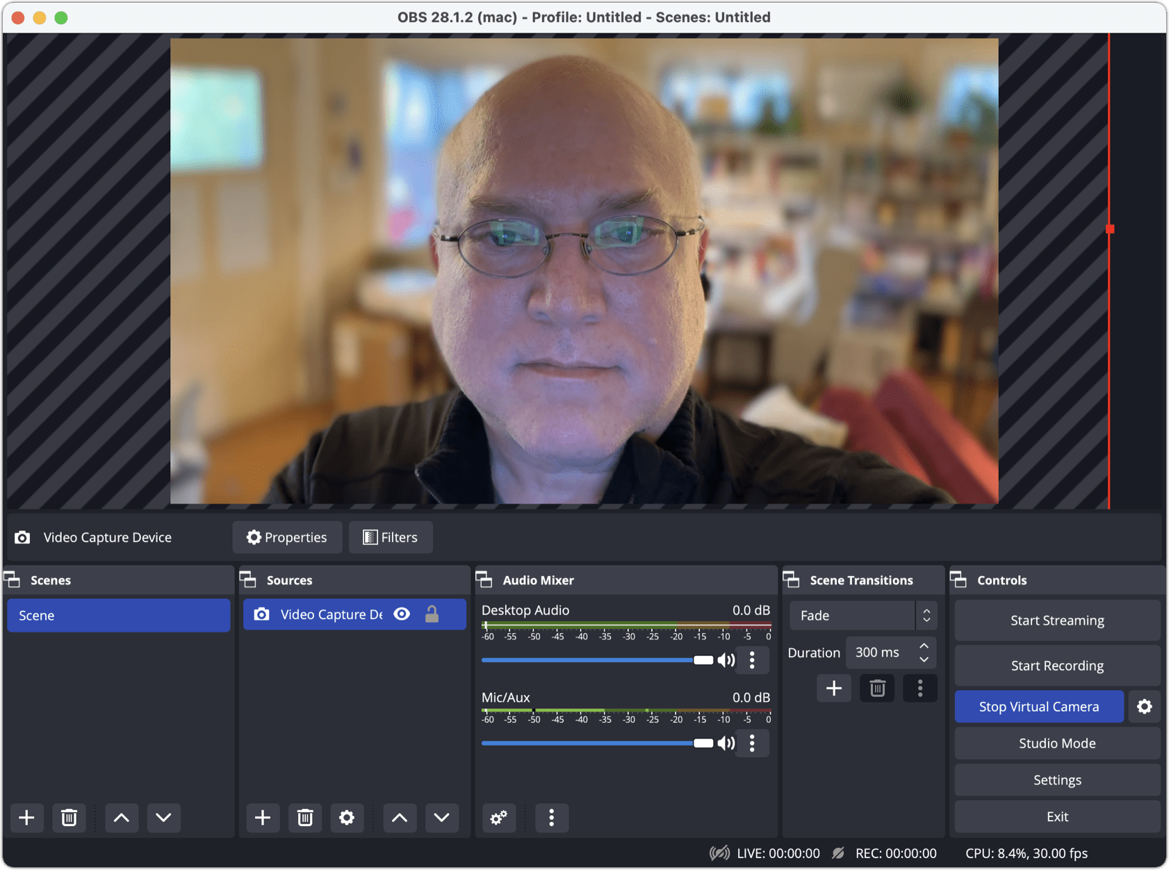
Task: Add a new scene with the plus icon
Action: [x=26, y=818]
